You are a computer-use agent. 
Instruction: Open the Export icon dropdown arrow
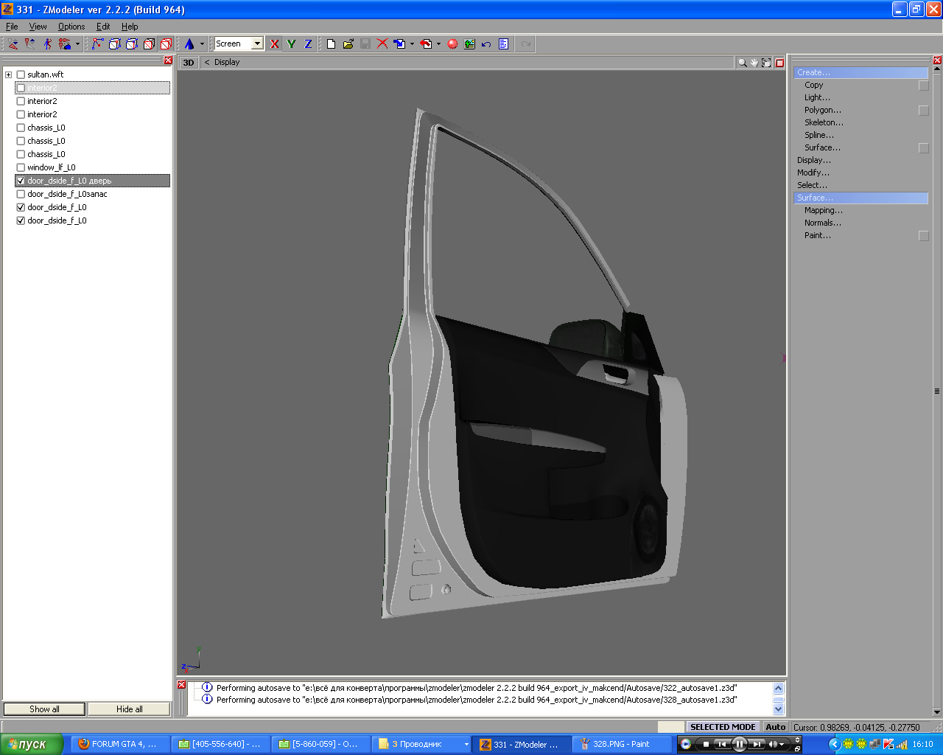pyautogui.click(x=438, y=44)
